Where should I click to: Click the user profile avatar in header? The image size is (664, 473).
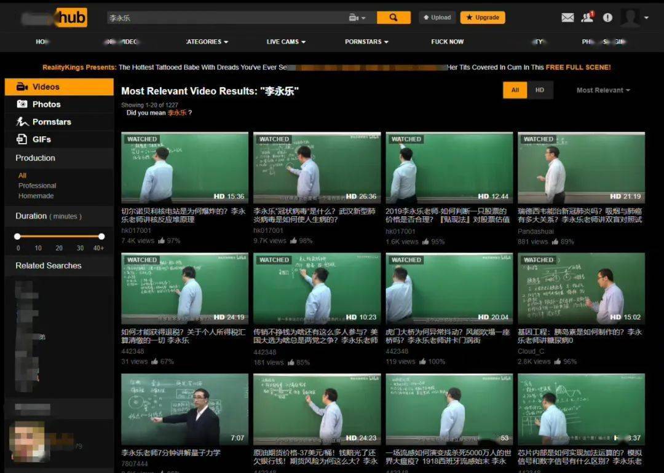pos(630,18)
